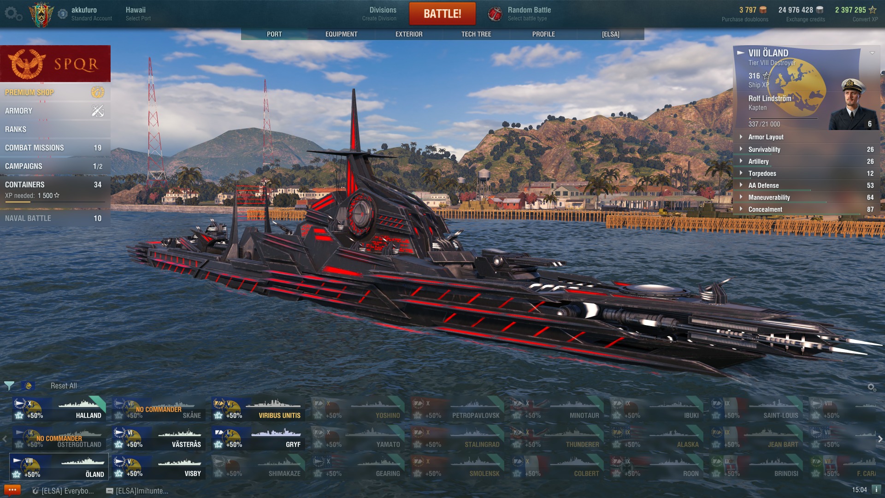Expand the Survivability parameters section
This screenshot has width=885, height=498.
click(807, 149)
